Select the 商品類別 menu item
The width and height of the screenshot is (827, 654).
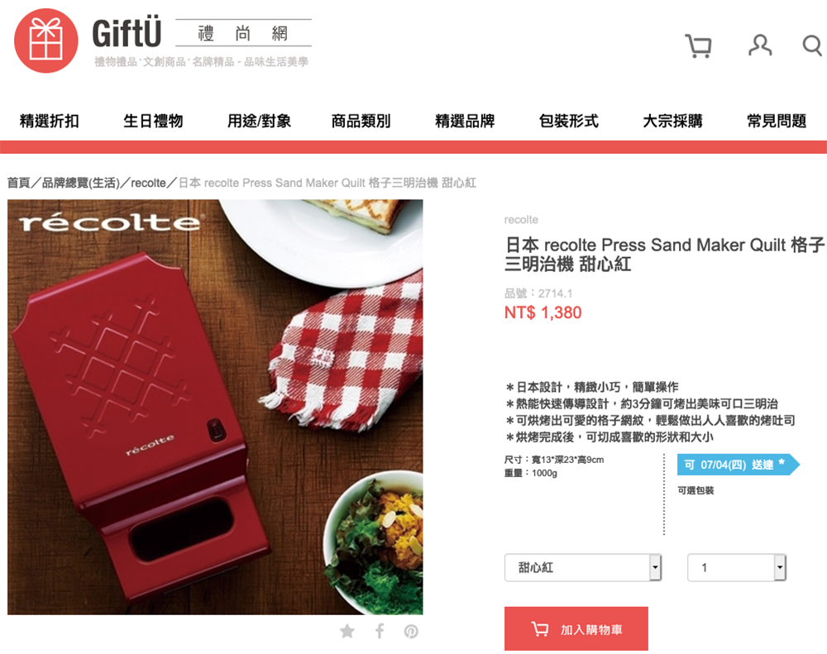[361, 121]
